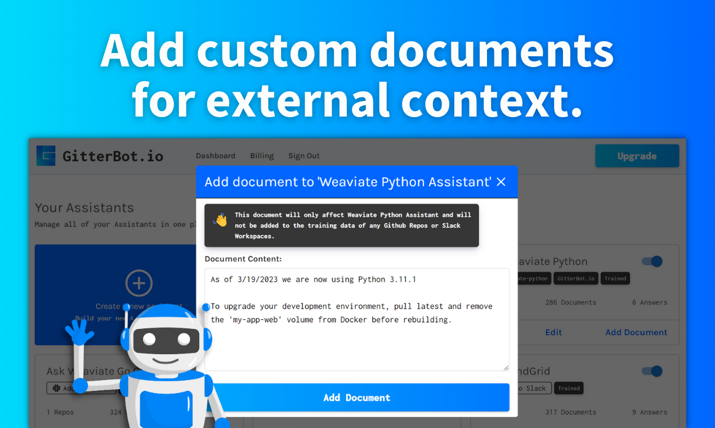Viewport: 715px width, 428px height.
Task: Click the GitterBot.io tag on Weaviate Python
Action: (575, 278)
